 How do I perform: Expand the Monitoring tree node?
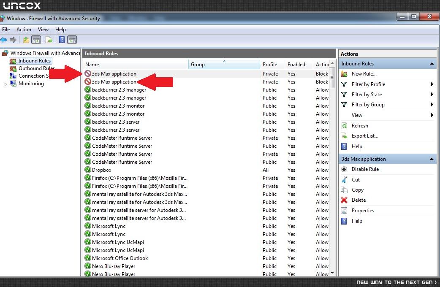coord(5,84)
